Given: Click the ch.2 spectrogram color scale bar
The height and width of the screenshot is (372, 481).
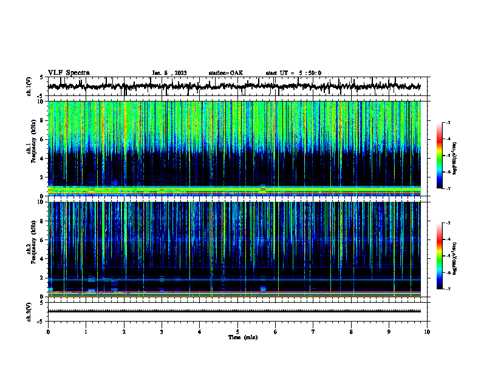Looking at the screenshot, I should 439,256.
